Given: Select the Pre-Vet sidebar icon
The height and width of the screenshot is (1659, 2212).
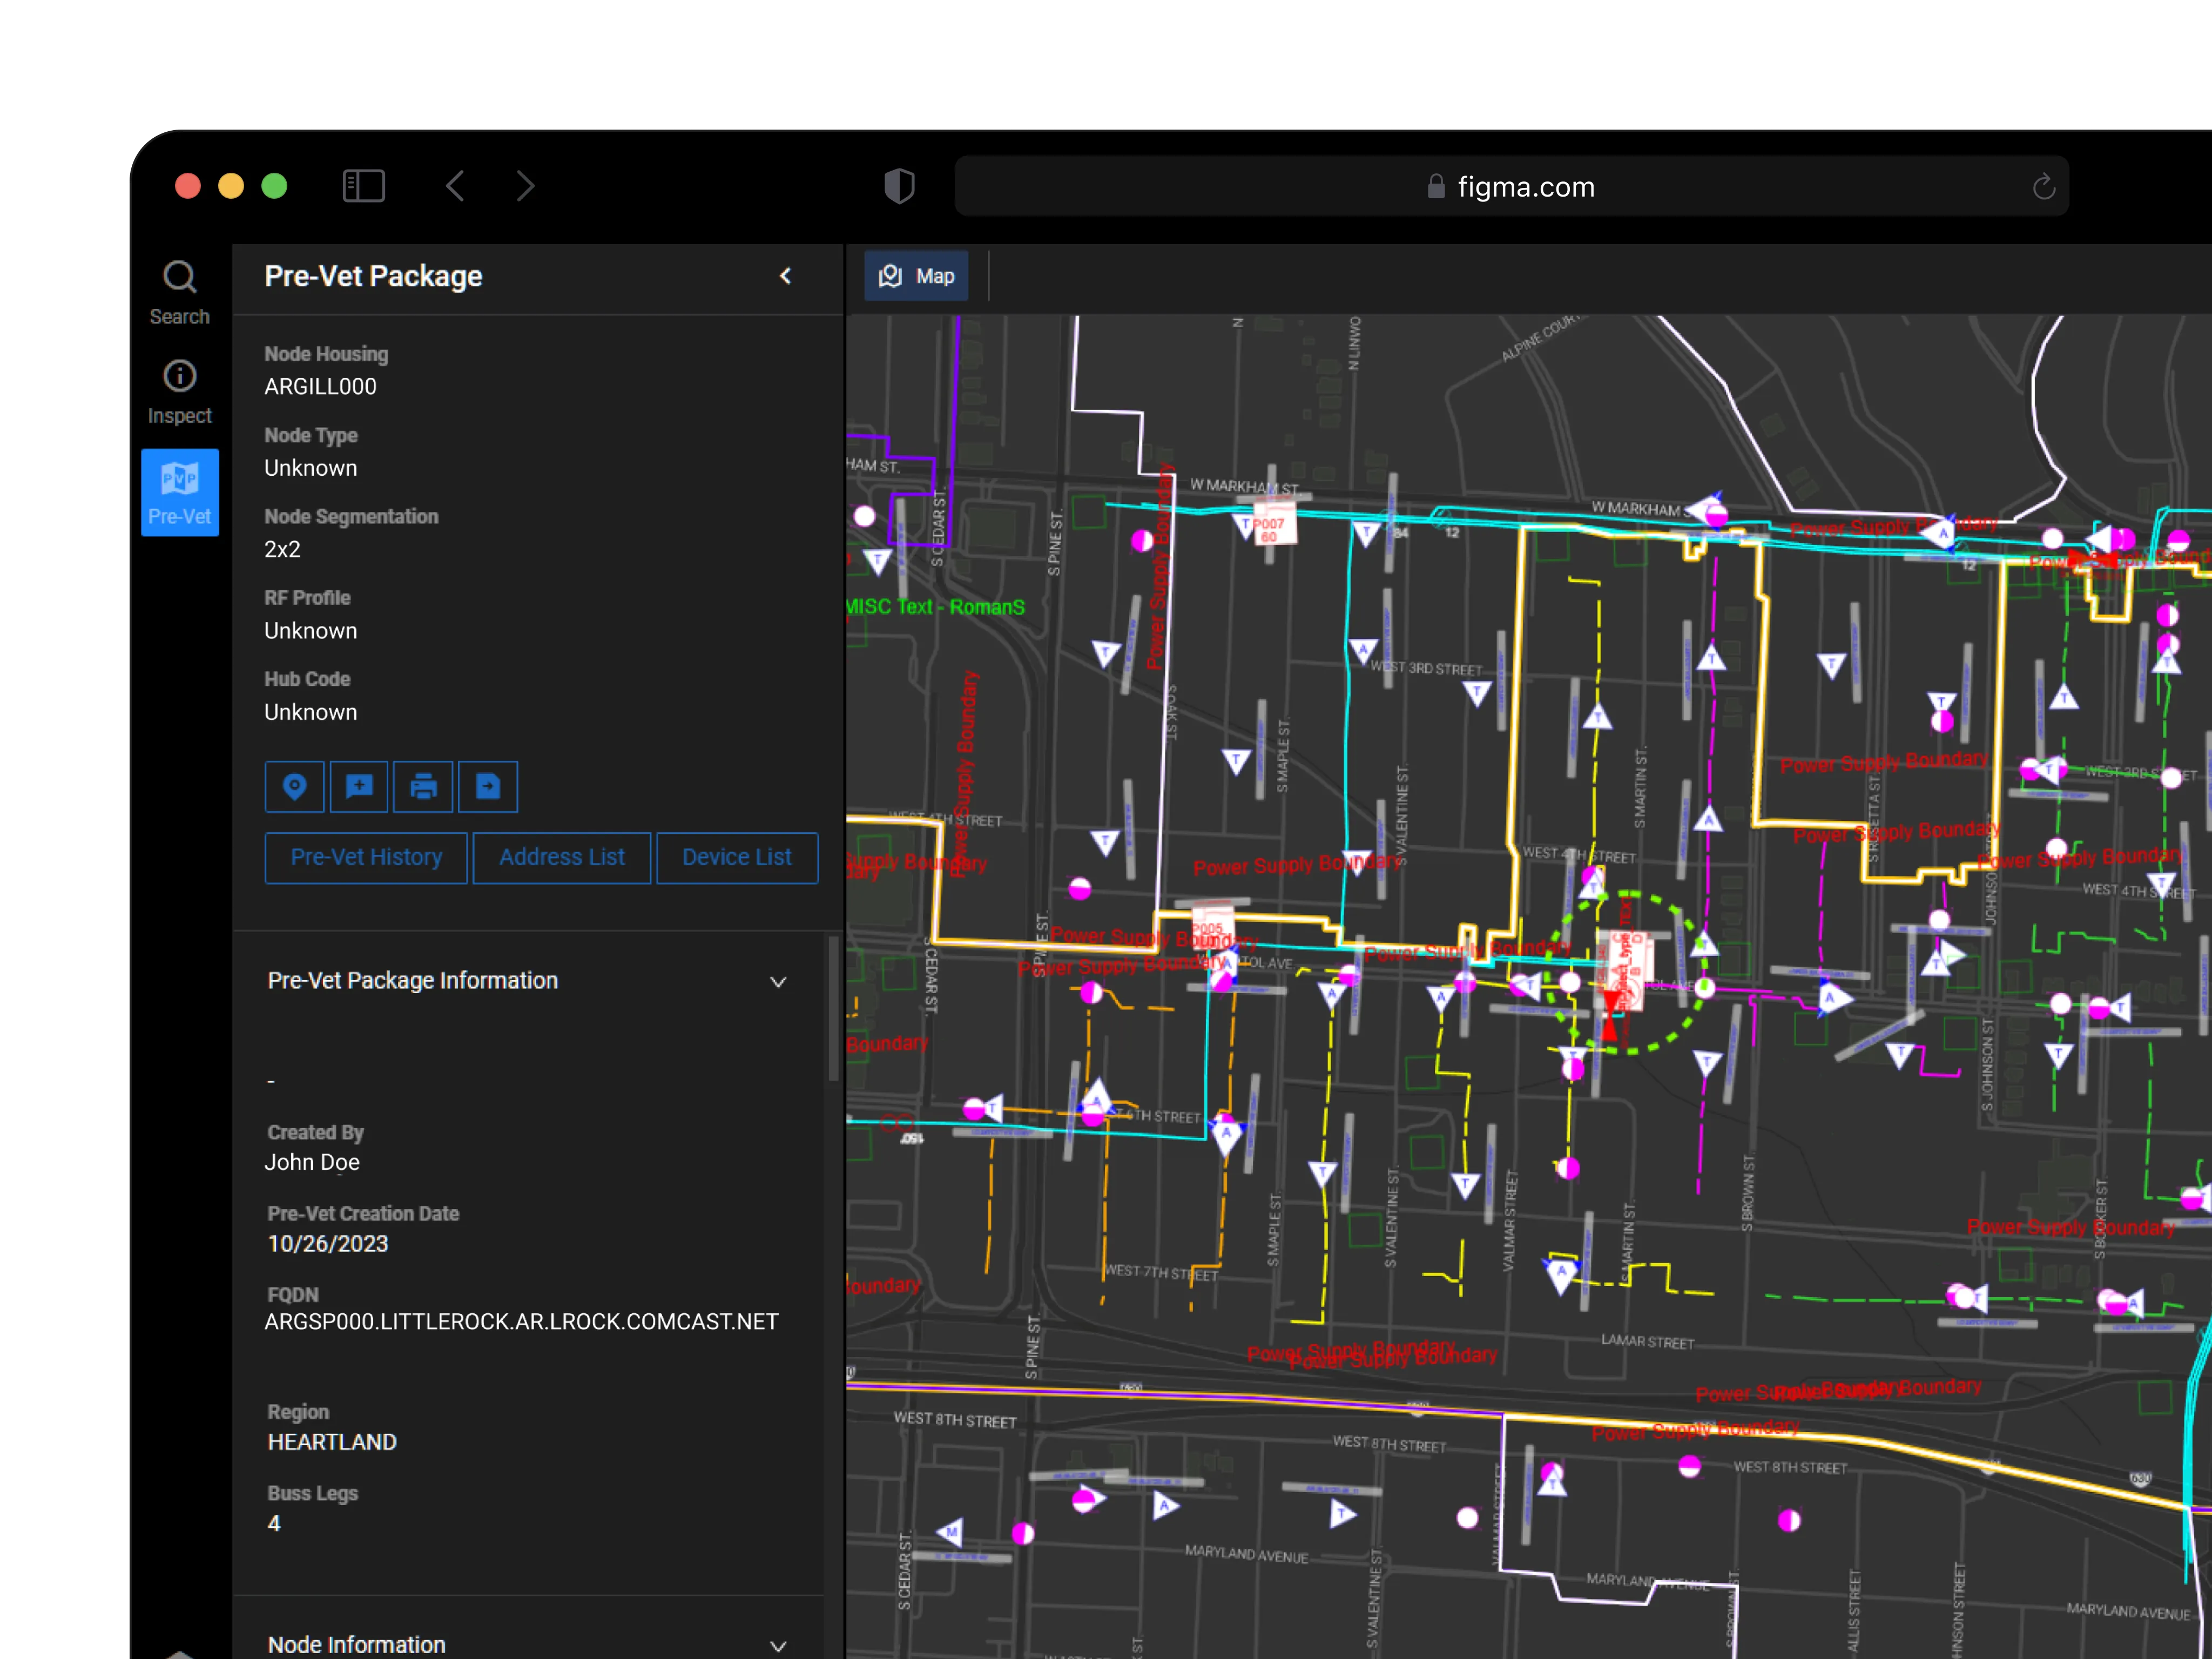Looking at the screenshot, I should click(180, 492).
